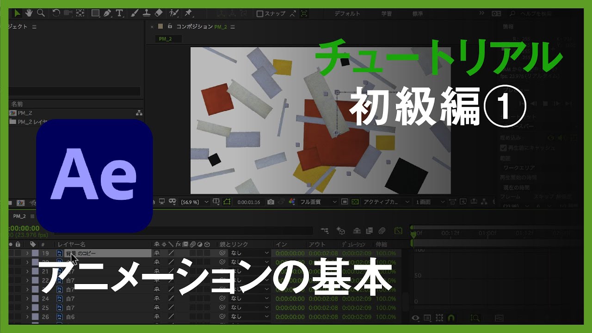Enable motion blur icon in timeline
592x333 pixels.
click(x=382, y=230)
